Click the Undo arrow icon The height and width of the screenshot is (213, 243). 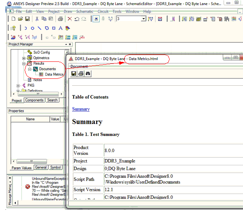77,19
